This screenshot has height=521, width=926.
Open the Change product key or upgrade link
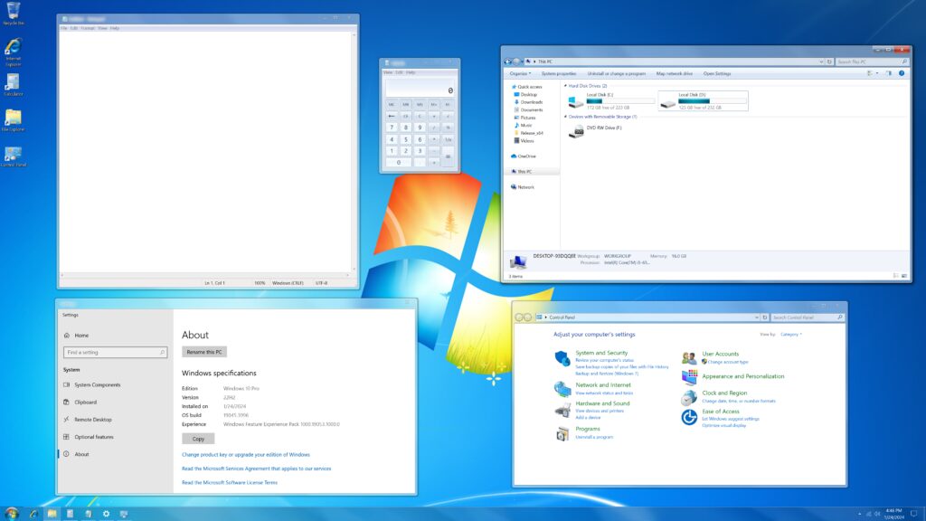point(246,454)
